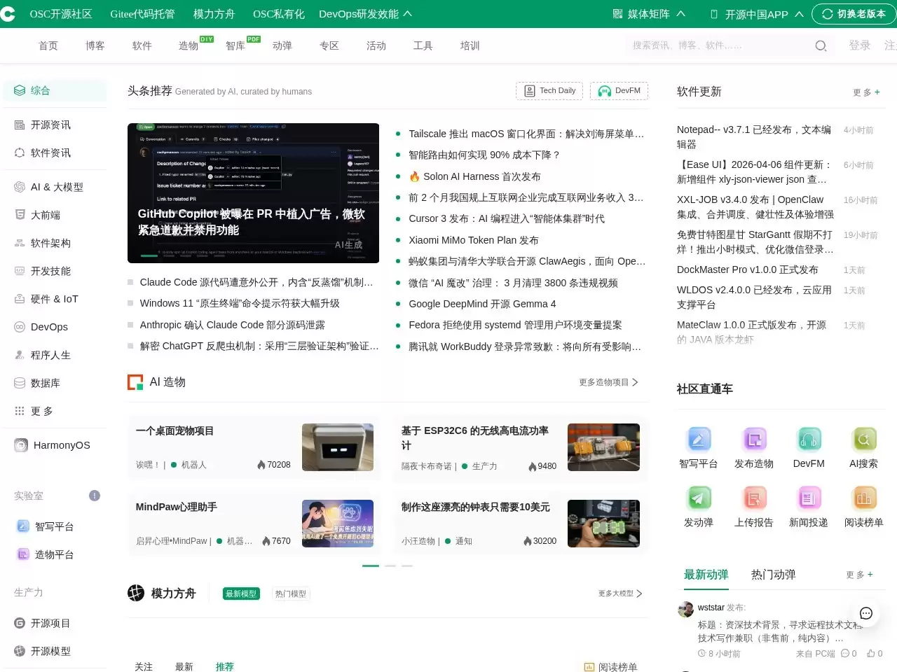The width and height of the screenshot is (897, 672).
Task: Click AI搜索 icon in 社区直通车
Action: (x=863, y=440)
